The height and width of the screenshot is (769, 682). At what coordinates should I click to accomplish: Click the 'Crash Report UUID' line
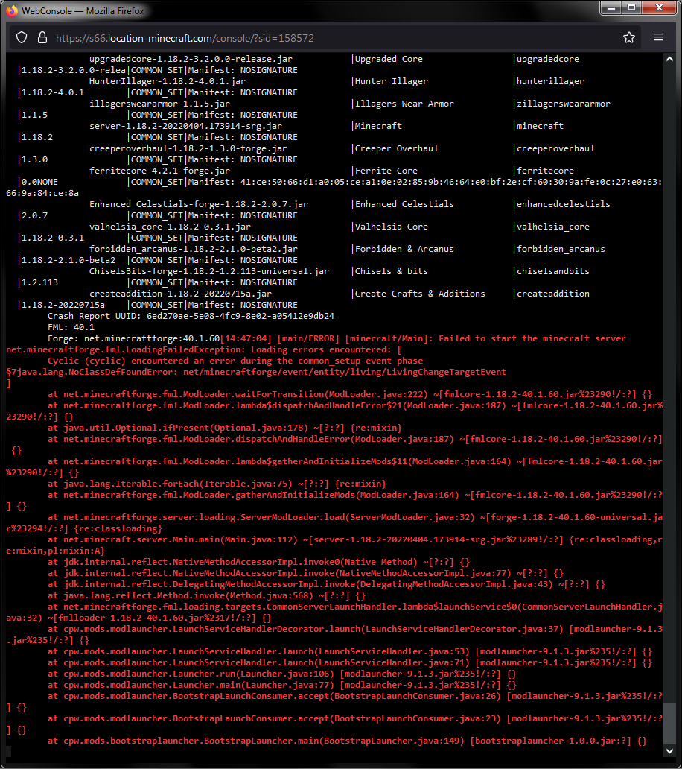(191, 316)
